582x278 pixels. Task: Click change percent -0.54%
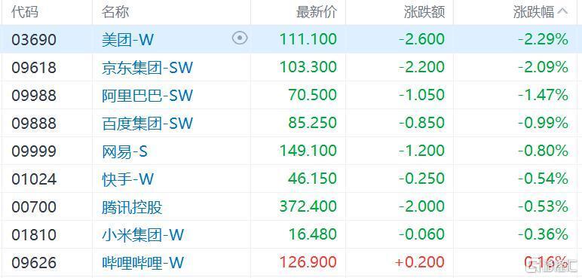click(544, 179)
